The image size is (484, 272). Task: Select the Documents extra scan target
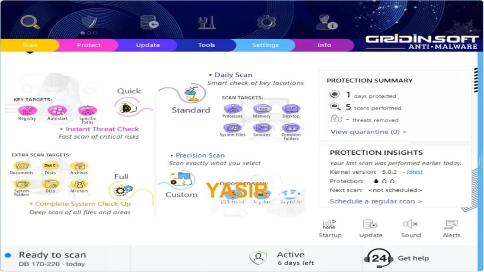tap(22, 166)
